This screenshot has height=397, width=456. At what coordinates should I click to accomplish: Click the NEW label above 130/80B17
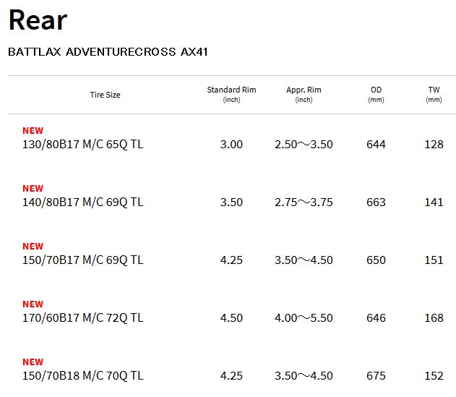pyautogui.click(x=33, y=131)
